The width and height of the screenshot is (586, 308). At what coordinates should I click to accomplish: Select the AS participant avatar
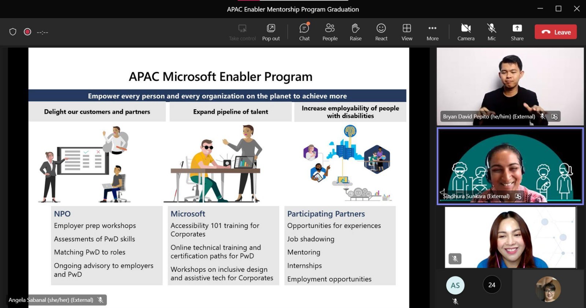(455, 285)
